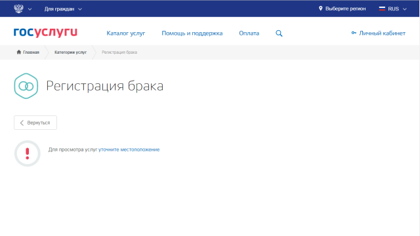Click the 'Для просмотра услуг' text
The image size is (420, 236).
tap(73, 149)
